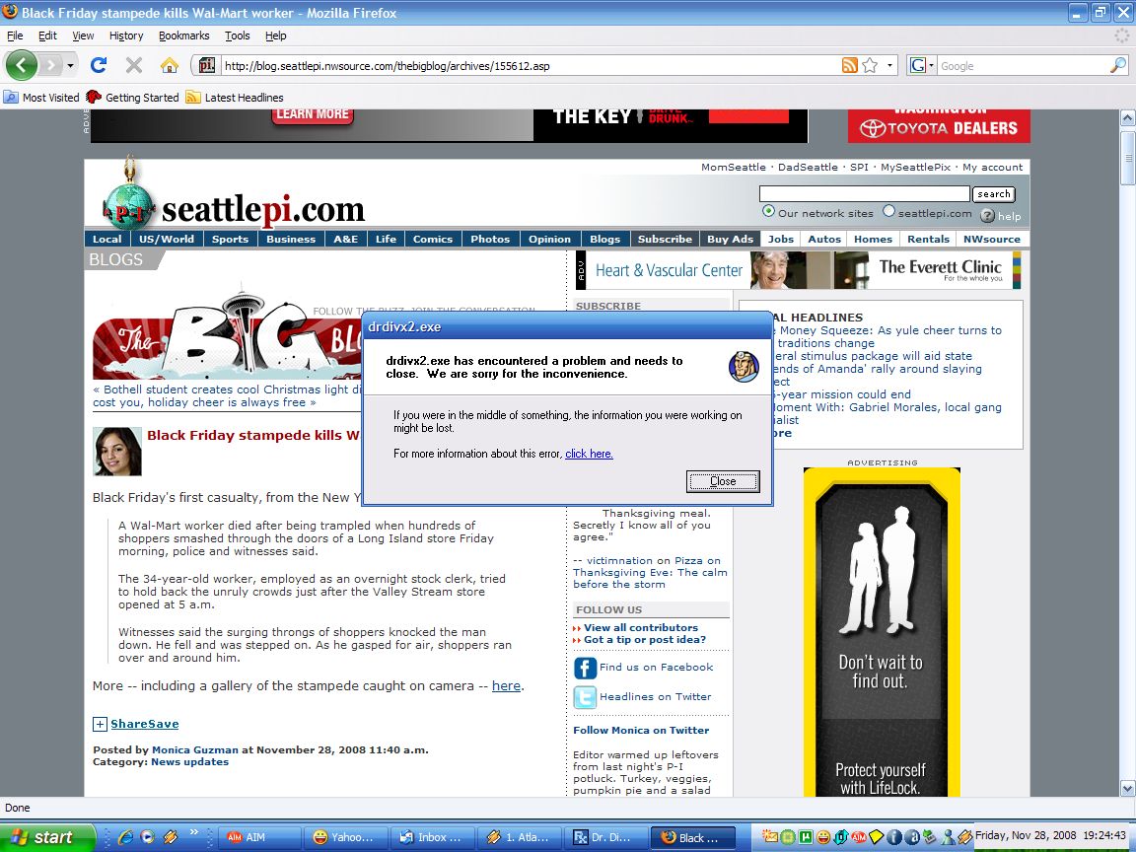Open the back/forward history dropdown arrow
The height and width of the screenshot is (852, 1136).
[x=70, y=65]
